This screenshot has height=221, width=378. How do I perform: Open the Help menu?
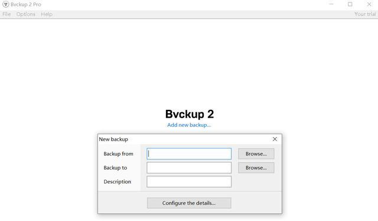pos(47,14)
